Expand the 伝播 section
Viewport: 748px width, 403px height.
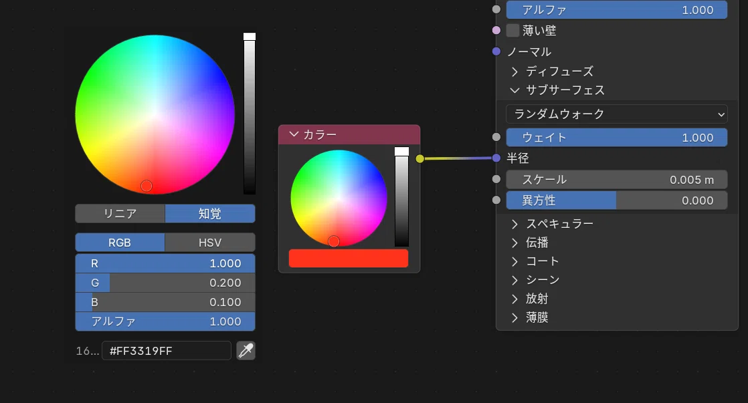coord(515,243)
